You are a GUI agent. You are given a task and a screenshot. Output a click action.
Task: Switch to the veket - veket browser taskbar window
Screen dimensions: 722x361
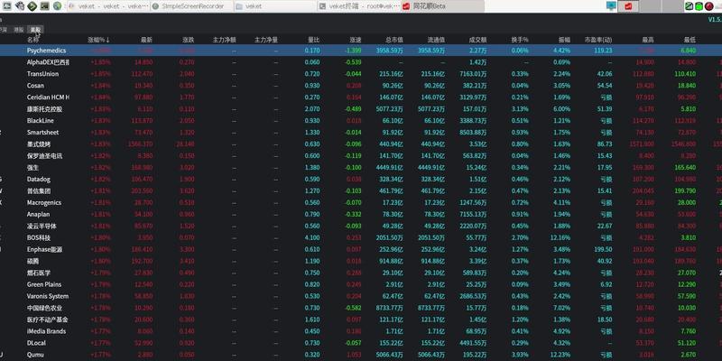tap(107, 6)
